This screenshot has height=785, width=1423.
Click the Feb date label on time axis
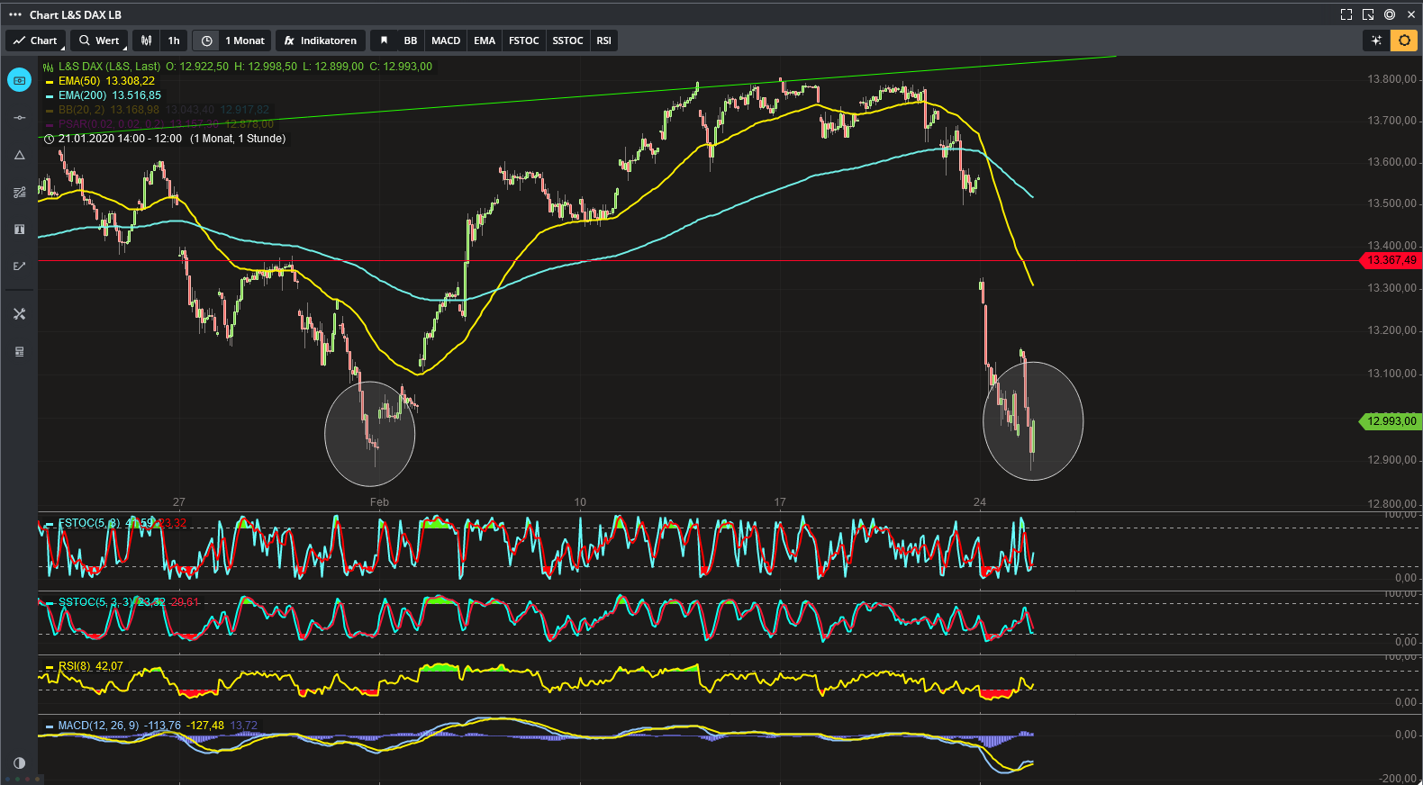379,502
